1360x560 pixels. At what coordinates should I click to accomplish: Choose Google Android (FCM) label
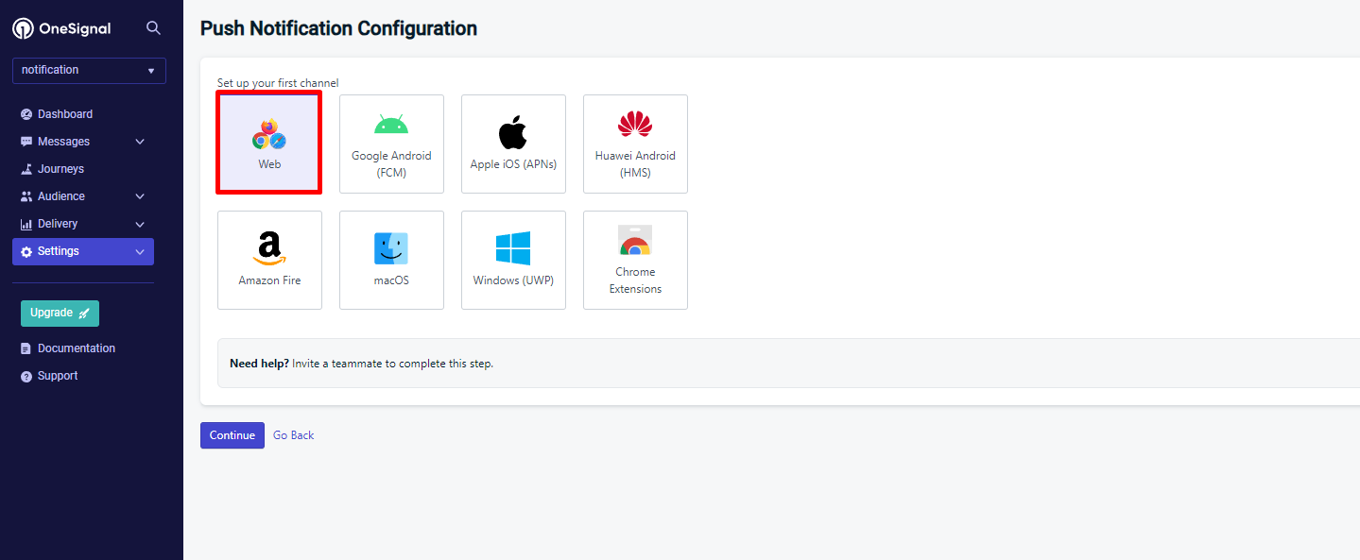click(391, 164)
